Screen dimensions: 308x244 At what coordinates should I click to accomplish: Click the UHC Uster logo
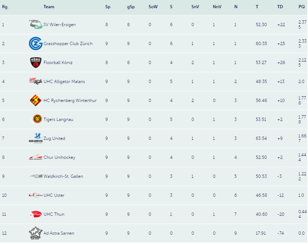pyautogui.click(x=36, y=195)
